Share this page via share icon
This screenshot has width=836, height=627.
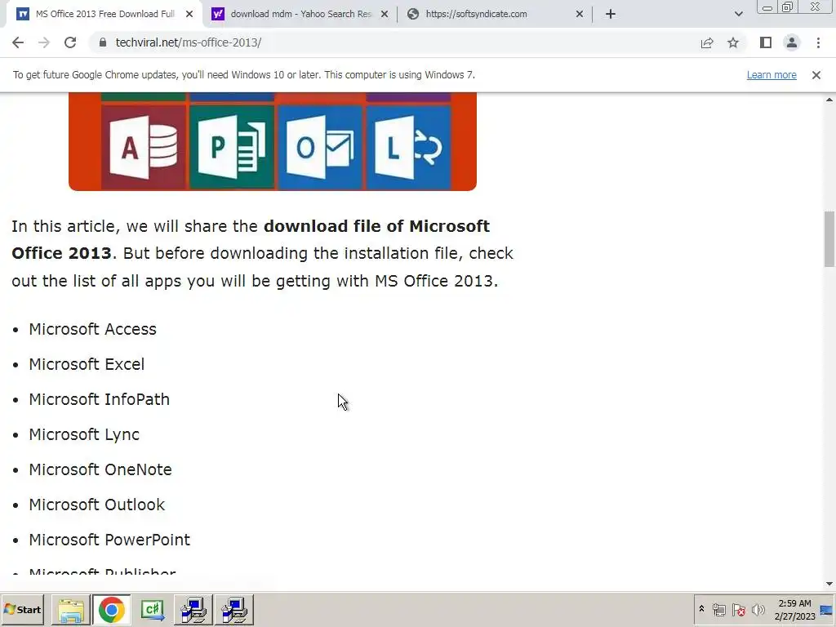[707, 42]
